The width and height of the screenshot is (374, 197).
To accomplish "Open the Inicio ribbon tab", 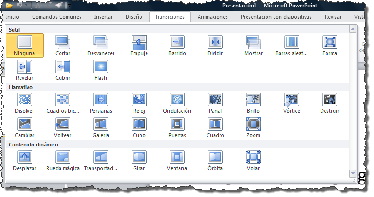I will click(13, 17).
